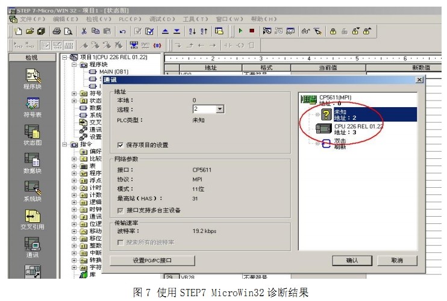Click the Compile All toolbar icon
This screenshot has height=301, width=447.
tap(149, 31)
